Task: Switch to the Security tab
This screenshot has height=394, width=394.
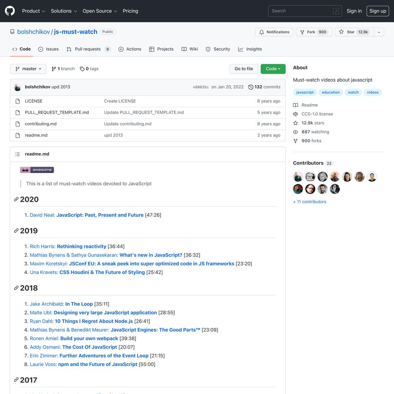Action: click(x=218, y=49)
